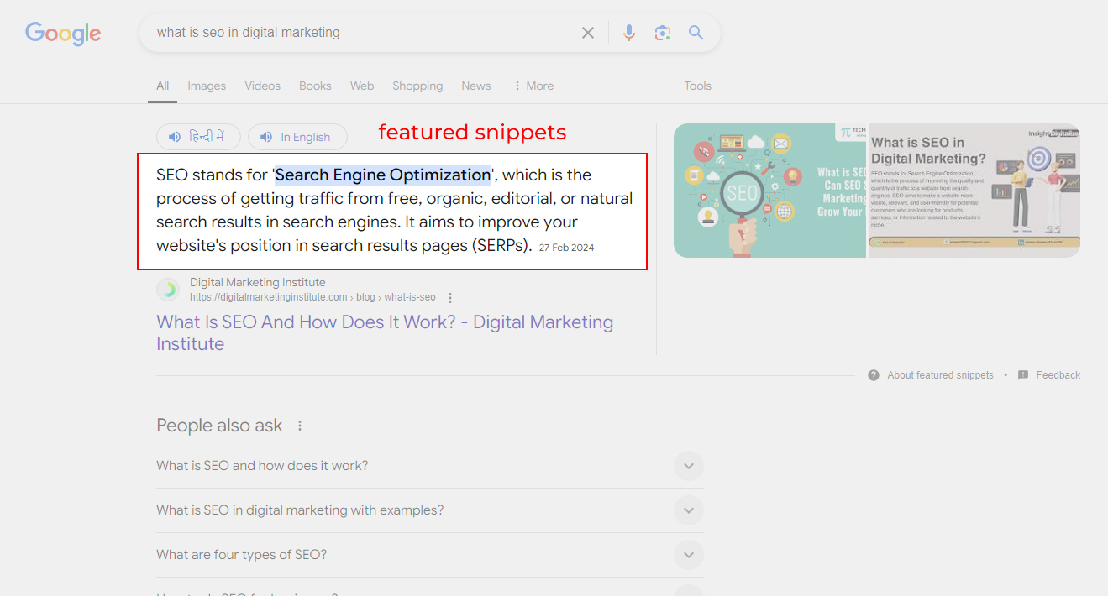The image size is (1108, 596).
Task: Expand What is SEO in digital marketing with examples
Action: point(688,510)
